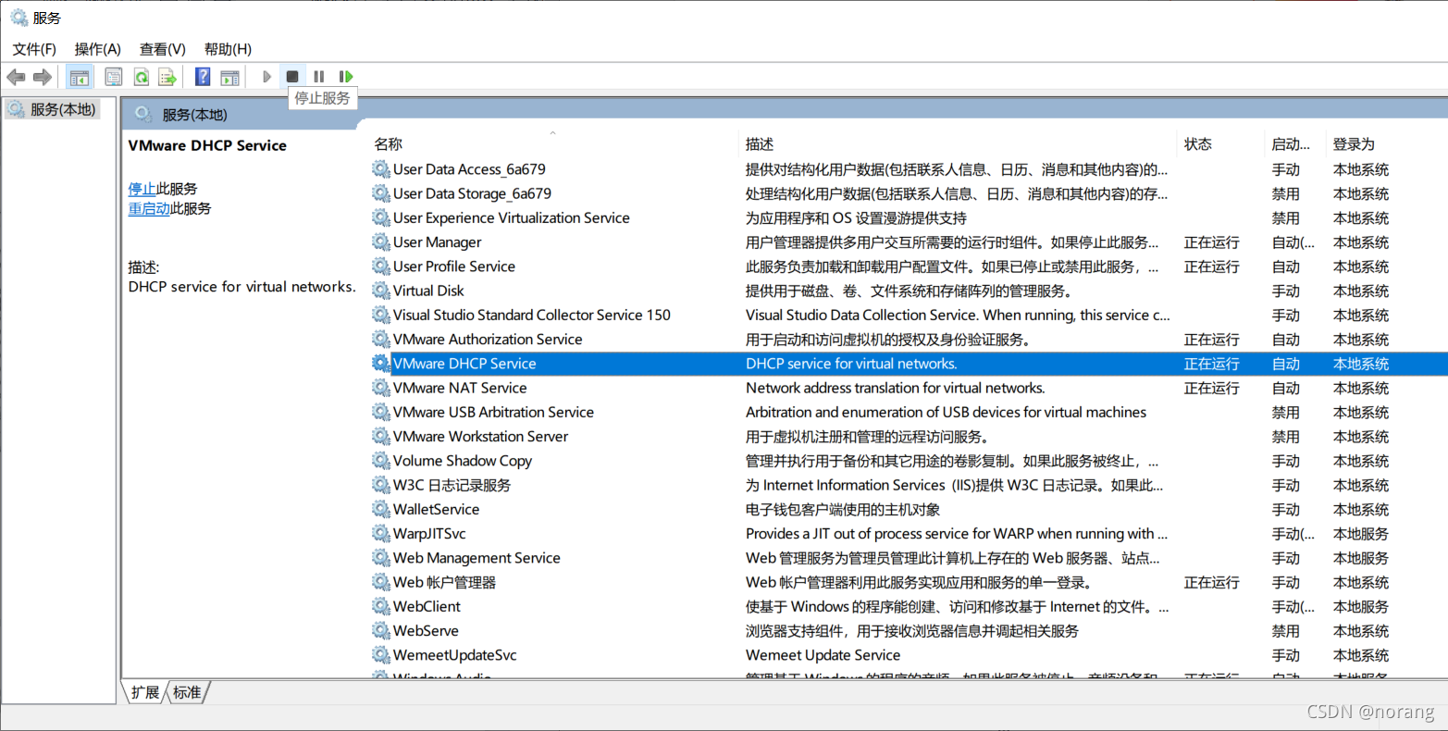Screen dimensions: 1448x731
Task: Open the 文件(F) menu
Action: point(34,49)
